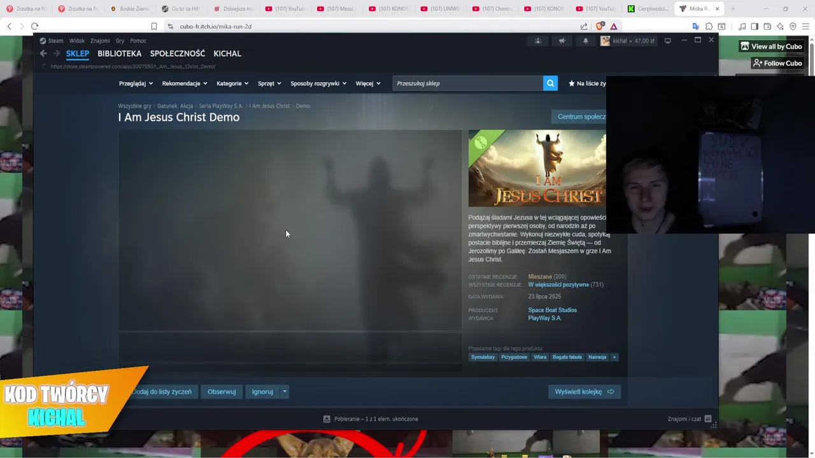Image resolution: width=815 pixels, height=458 pixels.
Task: Click the blue store search magnifier button
Action: click(x=550, y=83)
